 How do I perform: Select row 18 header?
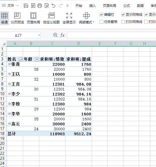click(x=3, y=134)
